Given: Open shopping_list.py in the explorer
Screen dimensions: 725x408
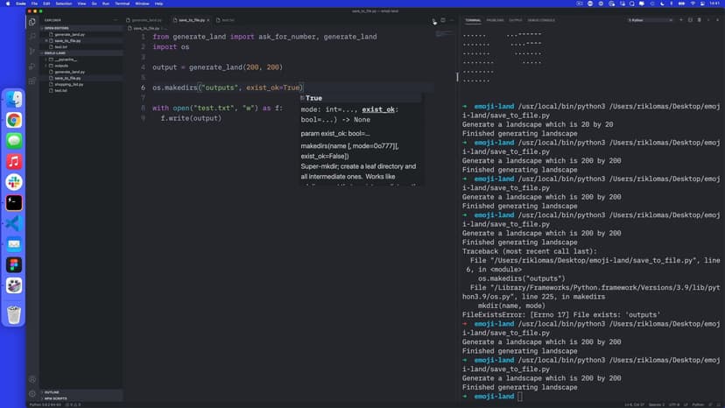Looking at the screenshot, I should (x=68, y=84).
